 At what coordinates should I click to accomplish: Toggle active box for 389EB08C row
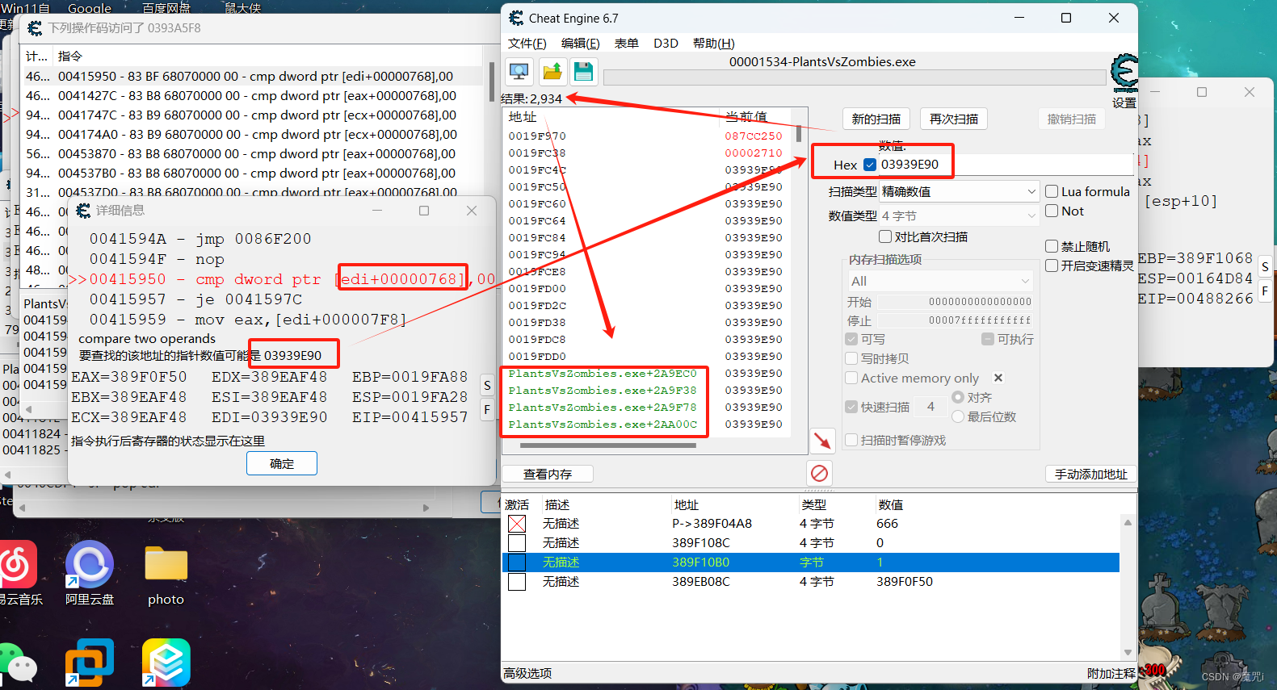(x=517, y=582)
